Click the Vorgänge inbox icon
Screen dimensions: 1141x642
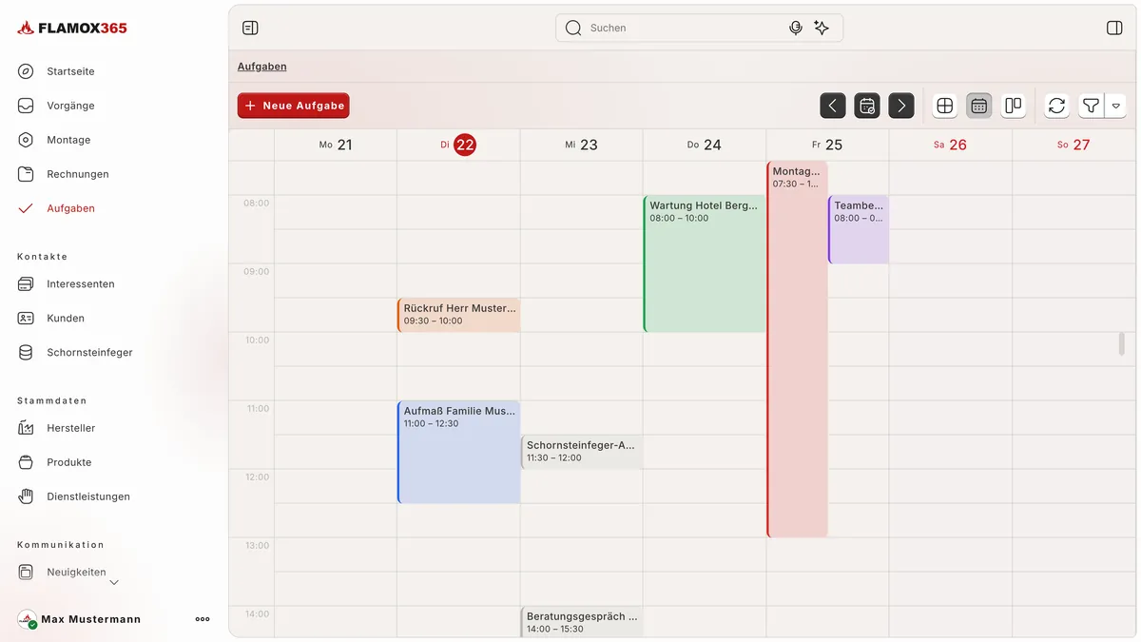click(26, 106)
